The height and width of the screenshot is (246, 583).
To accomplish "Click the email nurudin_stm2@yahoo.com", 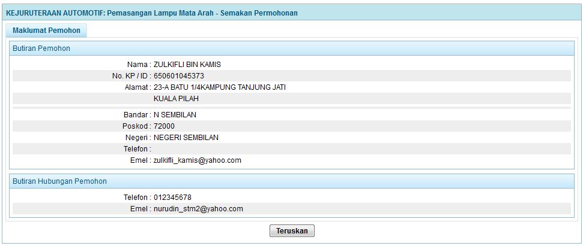I will pyautogui.click(x=198, y=209).
